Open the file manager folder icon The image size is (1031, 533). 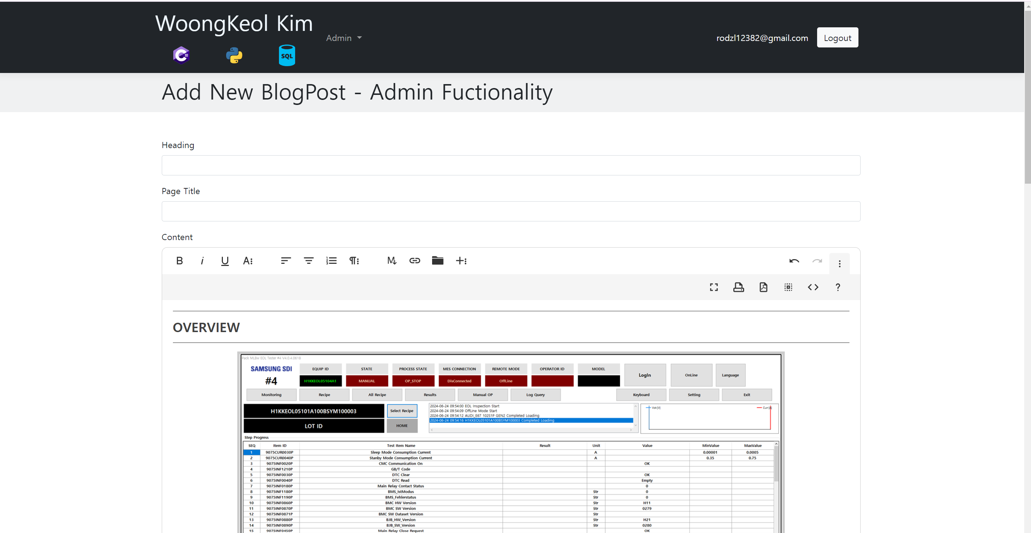[437, 261]
